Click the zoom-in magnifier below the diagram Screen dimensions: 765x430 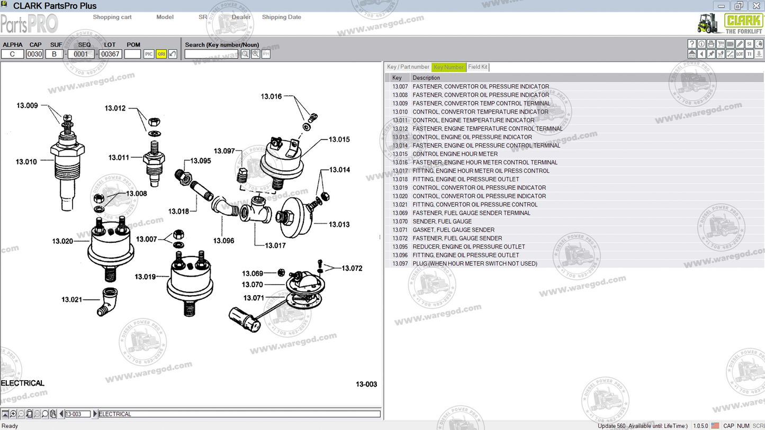tap(13, 414)
